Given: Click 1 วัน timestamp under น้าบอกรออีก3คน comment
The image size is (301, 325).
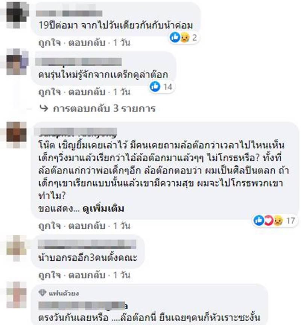Looking at the screenshot, I should [x=122, y=275].
